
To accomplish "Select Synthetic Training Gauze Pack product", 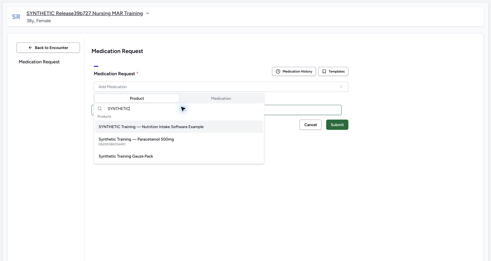I will coord(179,156).
